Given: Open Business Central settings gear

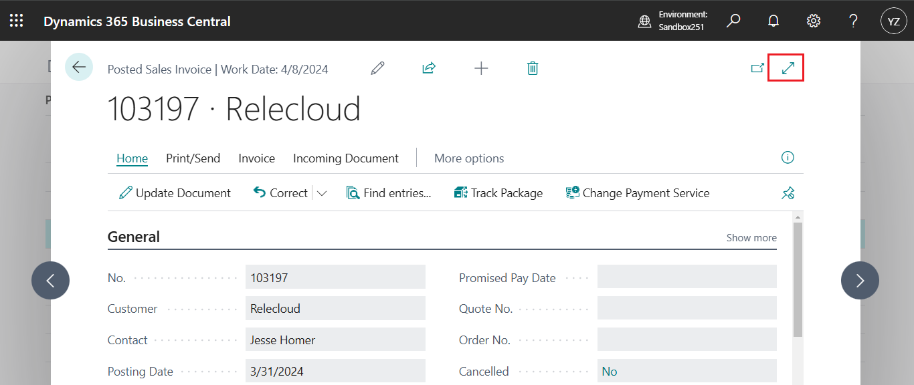Looking at the screenshot, I should tap(813, 21).
